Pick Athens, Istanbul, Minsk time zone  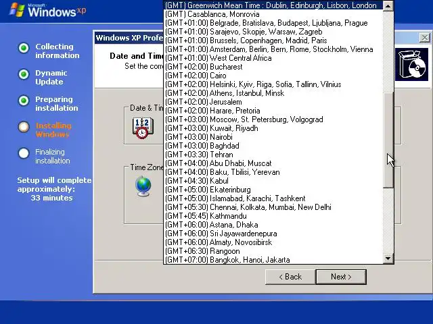pos(273,93)
